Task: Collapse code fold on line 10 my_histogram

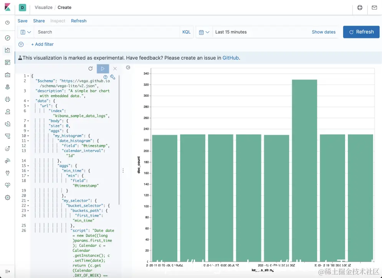Action: tap(28, 136)
